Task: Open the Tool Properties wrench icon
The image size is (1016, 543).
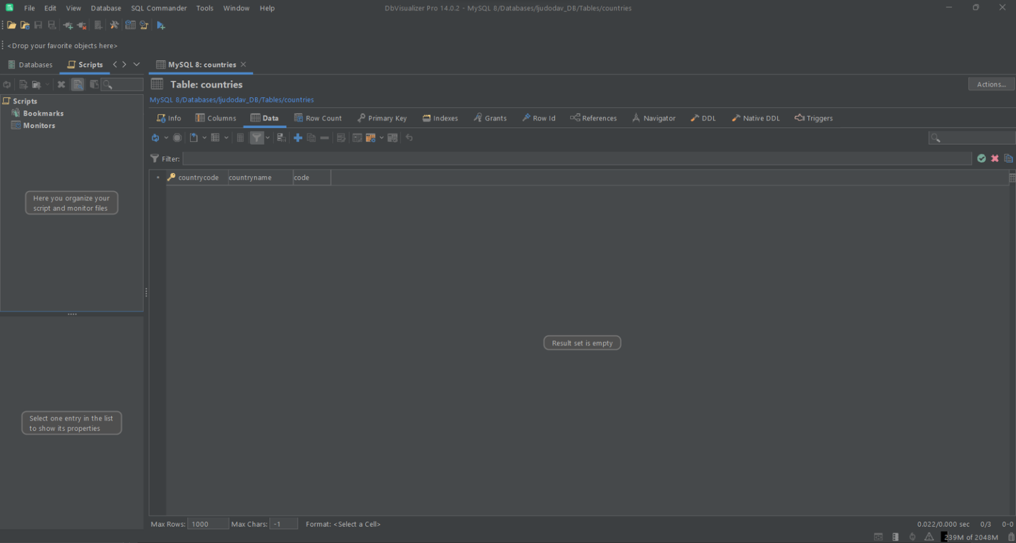Action: click(114, 25)
